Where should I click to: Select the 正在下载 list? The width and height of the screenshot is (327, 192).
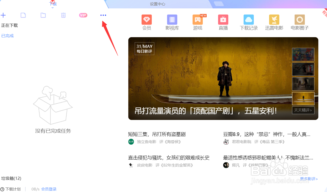10,25
